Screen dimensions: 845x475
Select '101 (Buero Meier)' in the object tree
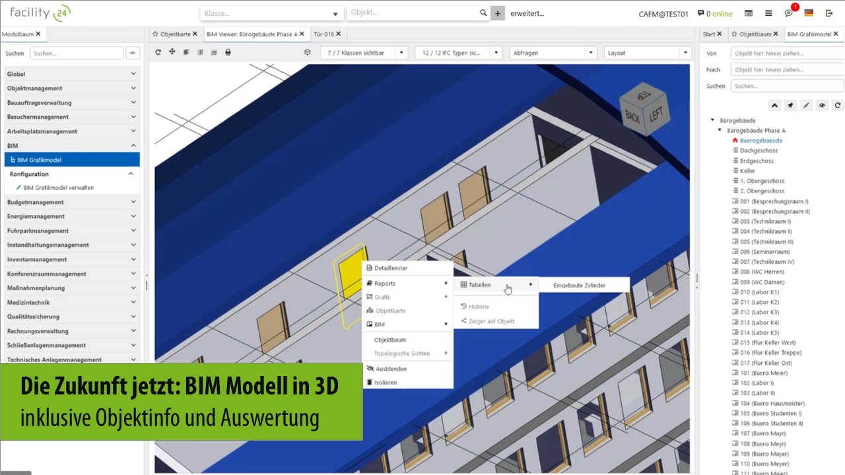point(764,373)
